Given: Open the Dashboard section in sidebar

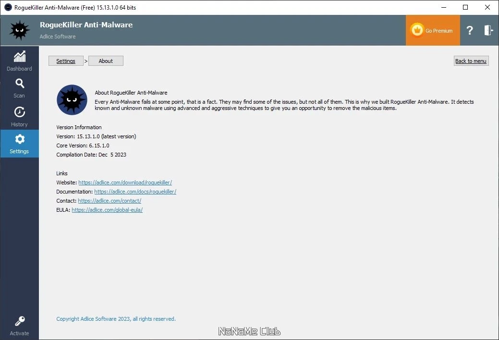Looking at the screenshot, I should click(19, 61).
